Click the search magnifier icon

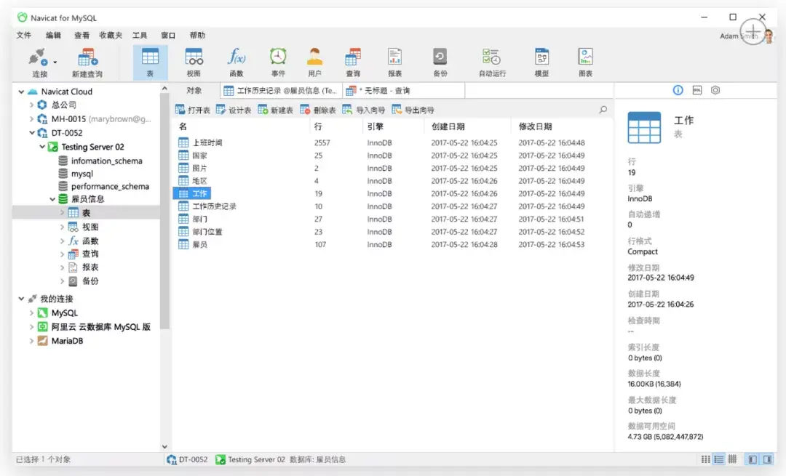click(x=603, y=110)
